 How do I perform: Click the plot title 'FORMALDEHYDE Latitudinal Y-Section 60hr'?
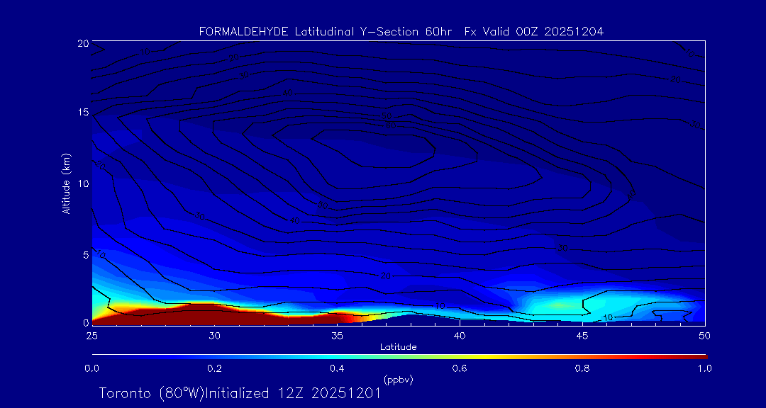(324, 32)
